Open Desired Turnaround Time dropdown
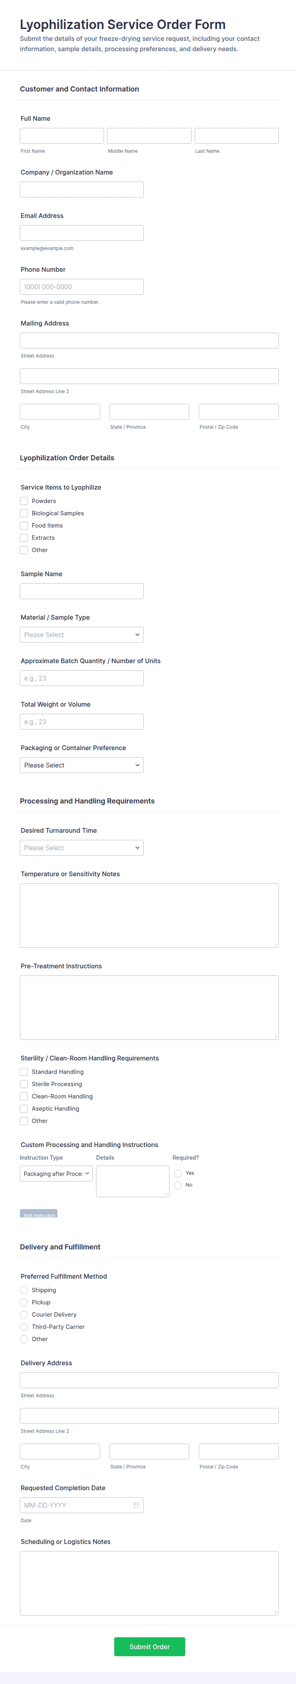 tap(81, 848)
